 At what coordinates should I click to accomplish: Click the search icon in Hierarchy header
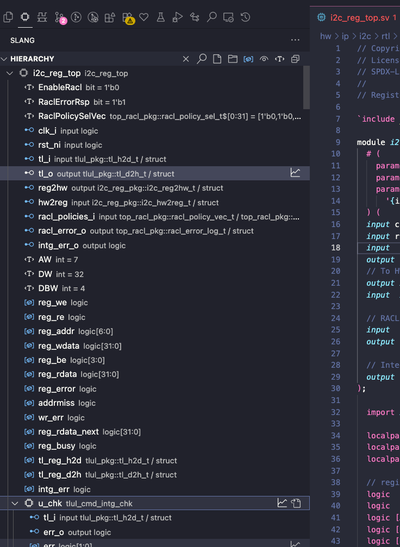coord(202,59)
